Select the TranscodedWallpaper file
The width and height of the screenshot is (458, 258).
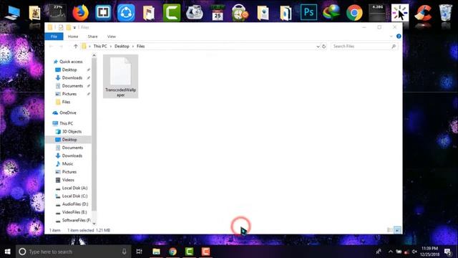click(x=121, y=77)
